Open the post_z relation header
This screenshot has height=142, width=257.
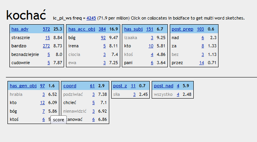pos(120,86)
